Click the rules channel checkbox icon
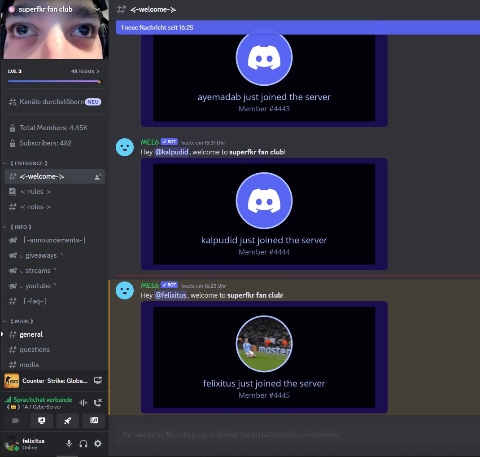This screenshot has width=480, height=457. tap(12, 192)
